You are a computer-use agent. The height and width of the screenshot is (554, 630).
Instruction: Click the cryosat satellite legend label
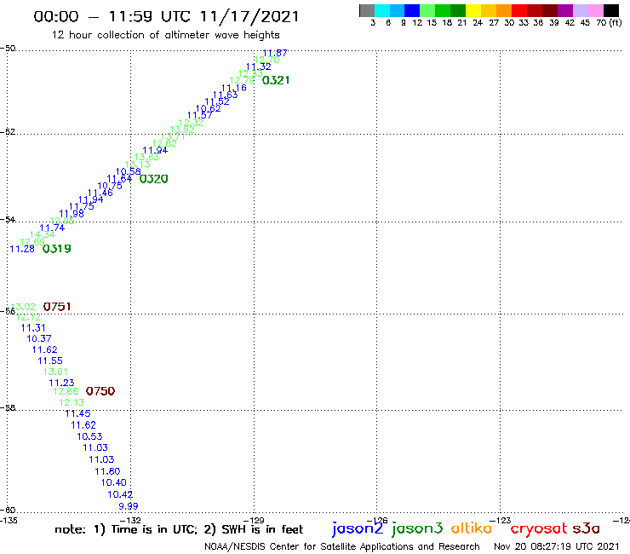(539, 529)
